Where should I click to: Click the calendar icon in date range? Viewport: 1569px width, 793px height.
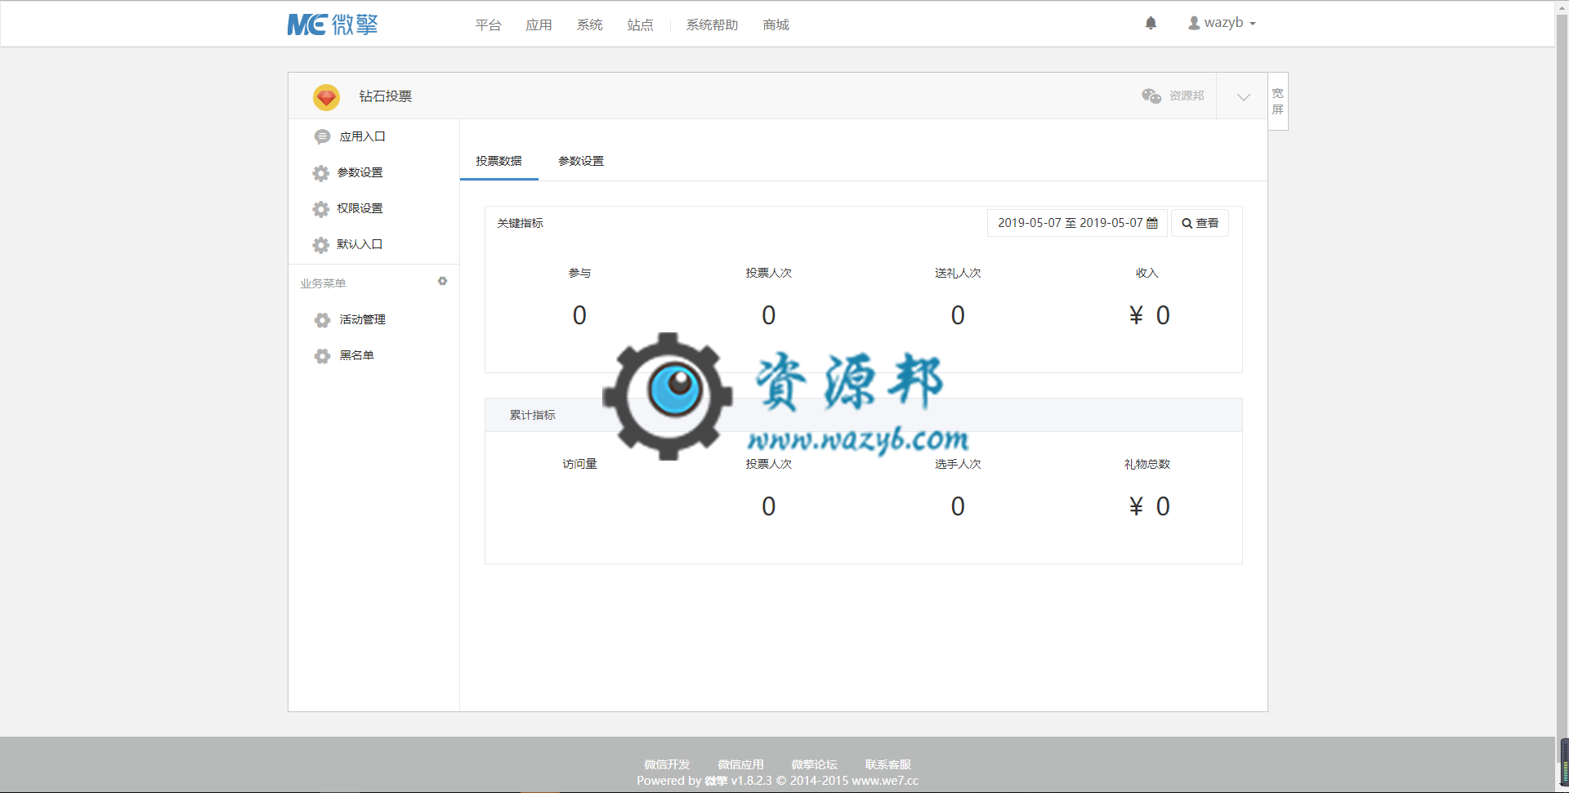tap(1152, 223)
